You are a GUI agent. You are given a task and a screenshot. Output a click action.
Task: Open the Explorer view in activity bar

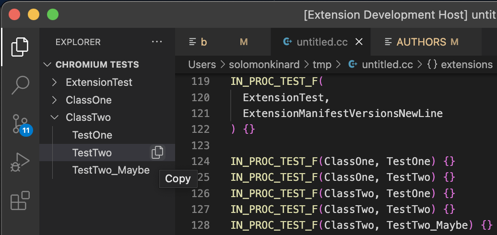pos(20,47)
